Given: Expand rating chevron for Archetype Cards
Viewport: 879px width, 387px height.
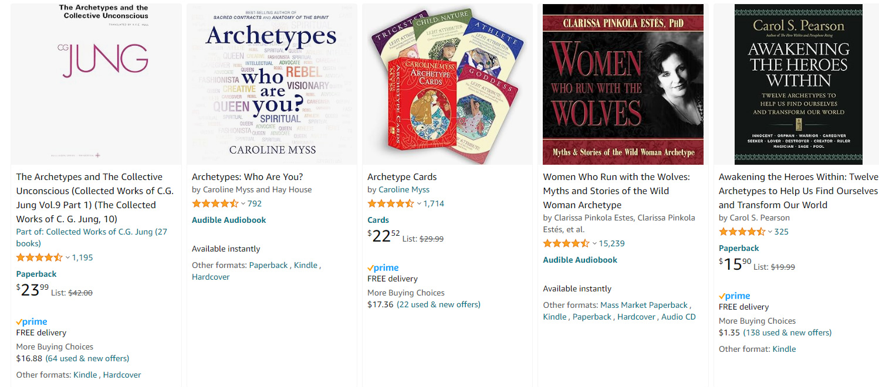Looking at the screenshot, I should [x=419, y=203].
